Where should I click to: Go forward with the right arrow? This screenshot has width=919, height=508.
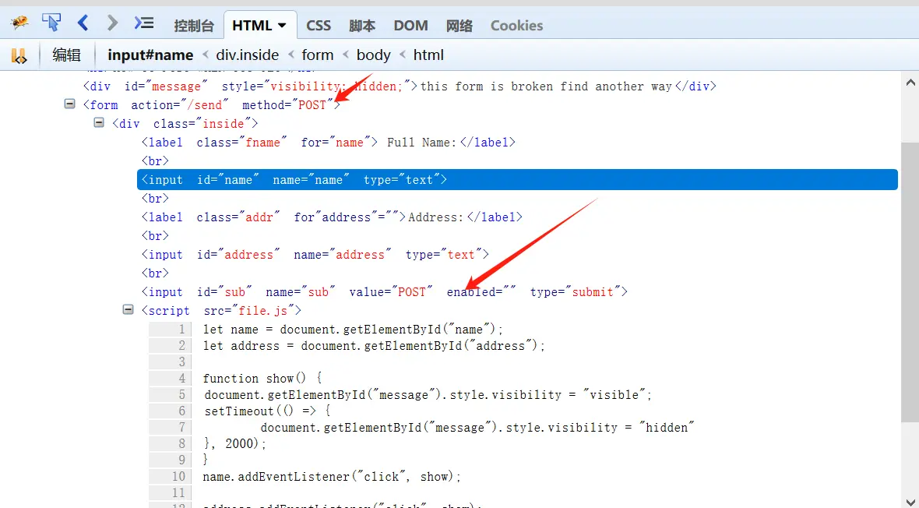coord(112,23)
